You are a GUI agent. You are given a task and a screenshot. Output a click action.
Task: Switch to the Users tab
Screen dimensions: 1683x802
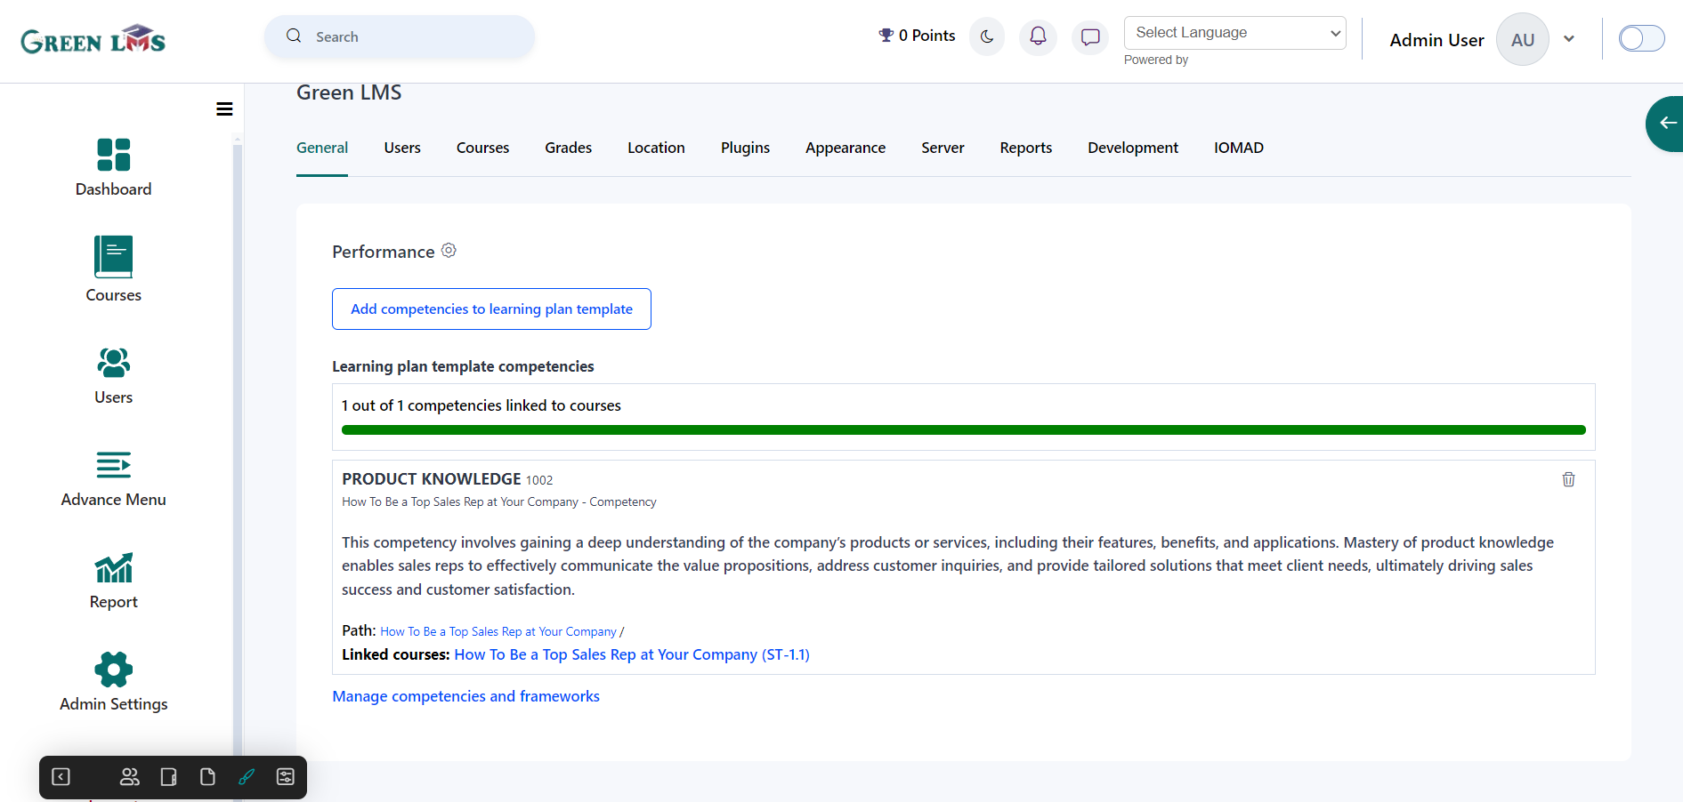pyautogui.click(x=402, y=148)
